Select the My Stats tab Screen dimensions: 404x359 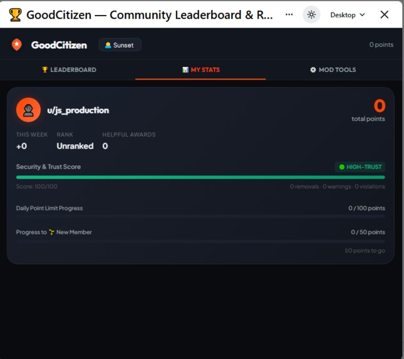tap(200, 70)
